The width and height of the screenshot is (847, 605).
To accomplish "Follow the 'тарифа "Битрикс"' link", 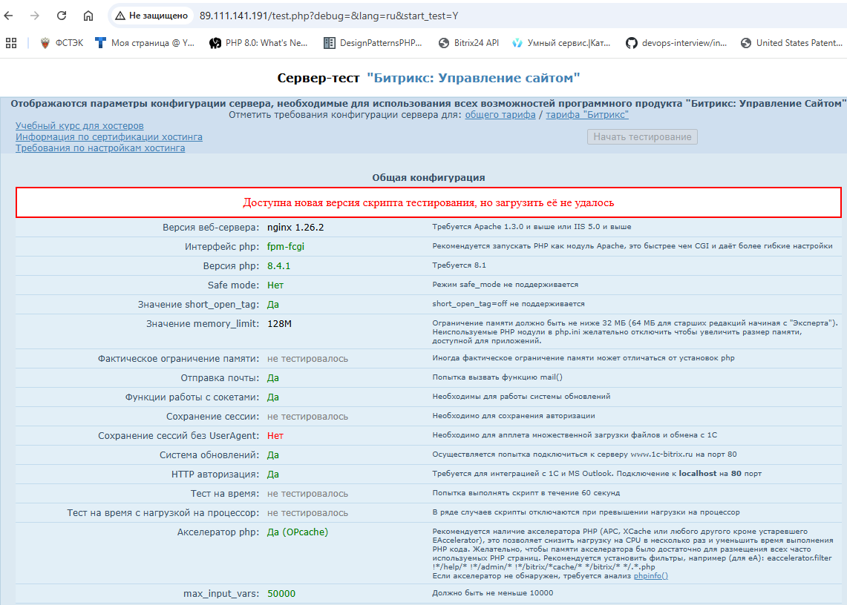I will 587,115.
